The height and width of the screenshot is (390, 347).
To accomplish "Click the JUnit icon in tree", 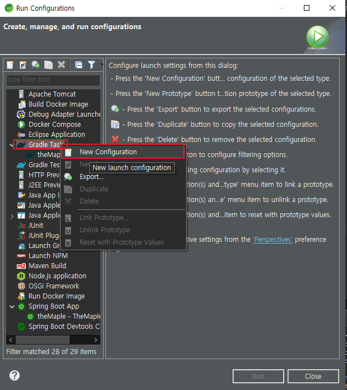I will [x=22, y=226].
